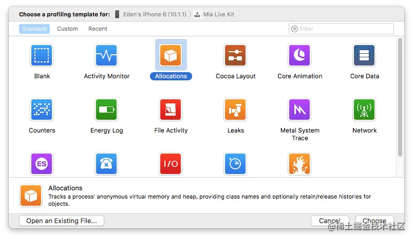This screenshot has height=239, width=413.
Task: Click the Metal System Trace label
Action: coord(300,134)
